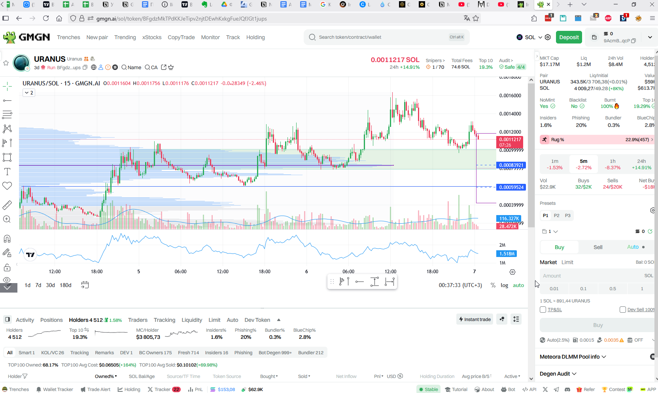
Task: Enable the Dev Sell 100% checkbox
Action: pos(623,310)
